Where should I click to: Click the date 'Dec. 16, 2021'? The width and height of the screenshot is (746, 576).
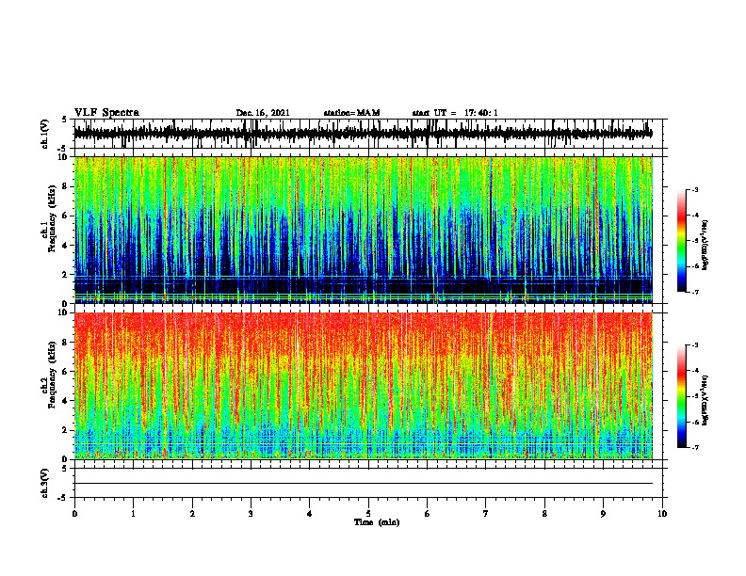(263, 113)
